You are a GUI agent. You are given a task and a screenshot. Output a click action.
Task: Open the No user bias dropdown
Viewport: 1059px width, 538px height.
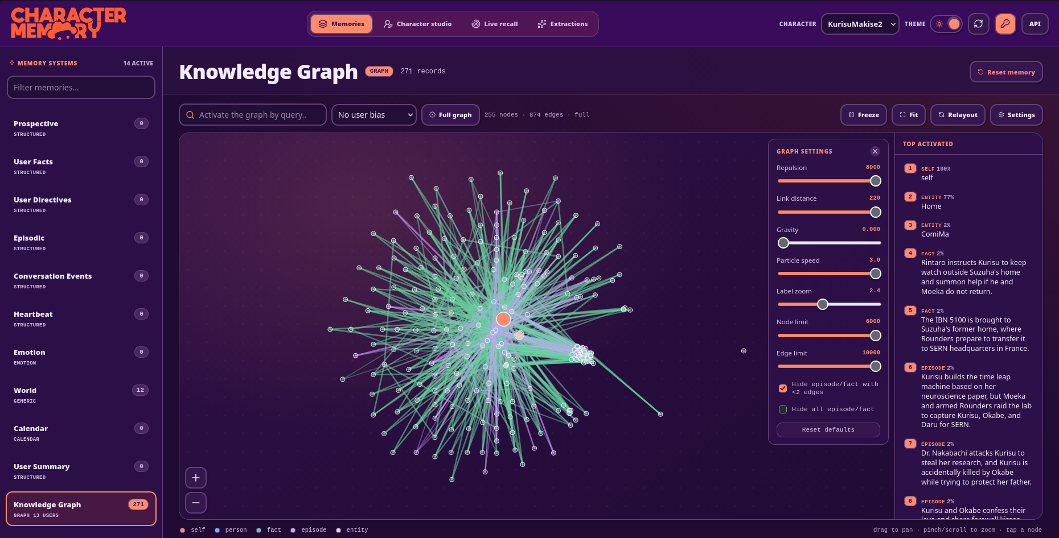[374, 115]
